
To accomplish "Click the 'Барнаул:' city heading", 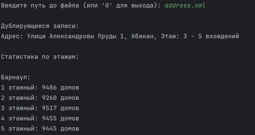I will pos(16,77).
